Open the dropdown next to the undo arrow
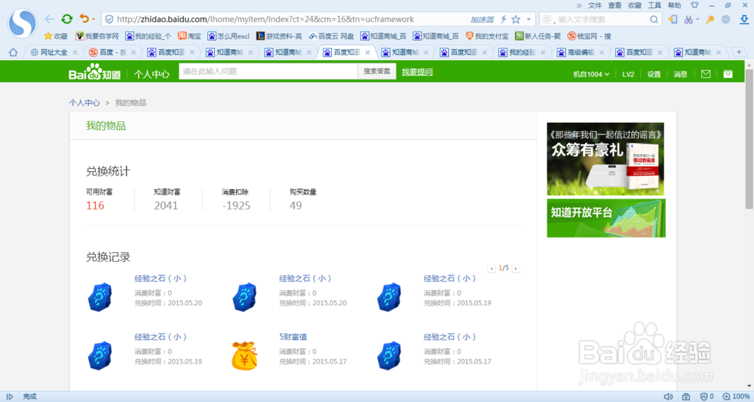The width and height of the screenshot is (754, 402). 93,20
